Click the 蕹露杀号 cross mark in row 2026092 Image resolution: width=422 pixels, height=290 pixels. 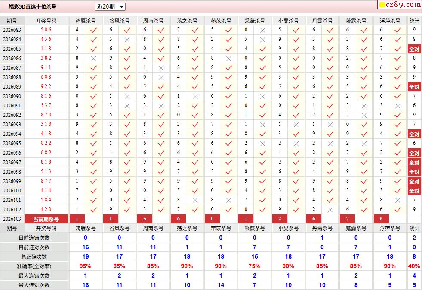coord(364,115)
